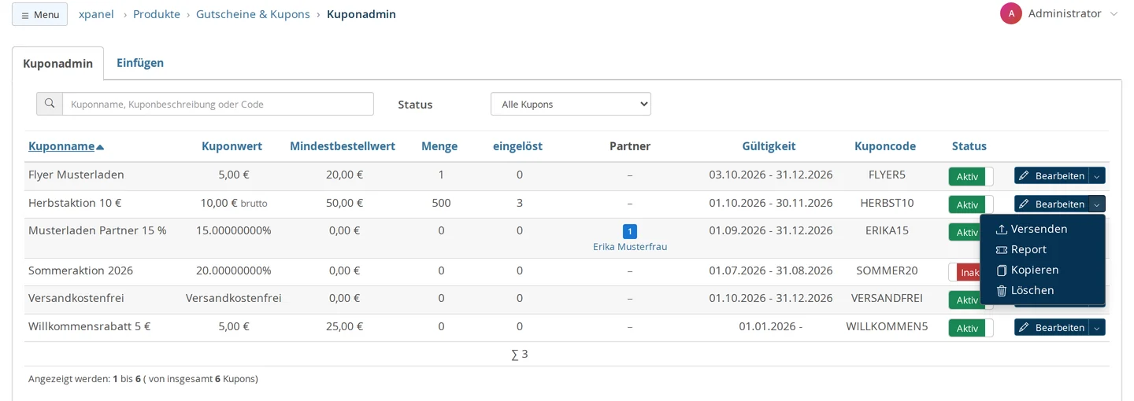Screen dimensions: 1134x401
Task: Sort by Mindestbestellwert column
Action: point(343,146)
